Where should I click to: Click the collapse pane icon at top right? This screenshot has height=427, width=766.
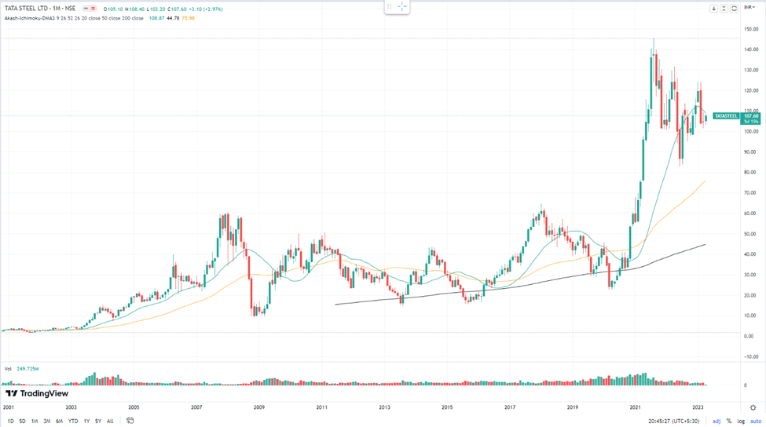click(724, 9)
